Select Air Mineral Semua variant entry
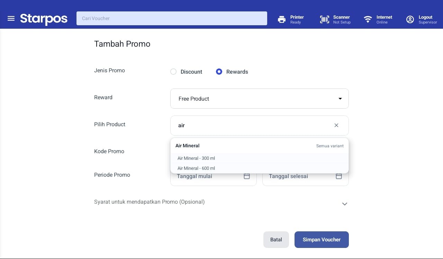The image size is (443, 259). point(260,146)
